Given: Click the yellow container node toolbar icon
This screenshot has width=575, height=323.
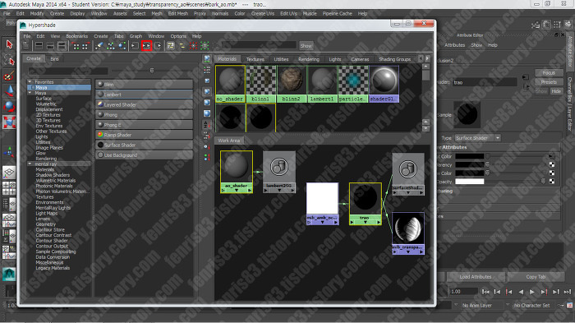Looking at the screenshot, I should (171, 46).
